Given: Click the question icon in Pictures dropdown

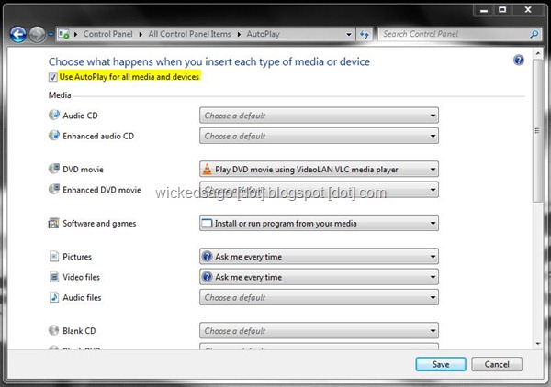Looking at the screenshot, I should [208, 256].
